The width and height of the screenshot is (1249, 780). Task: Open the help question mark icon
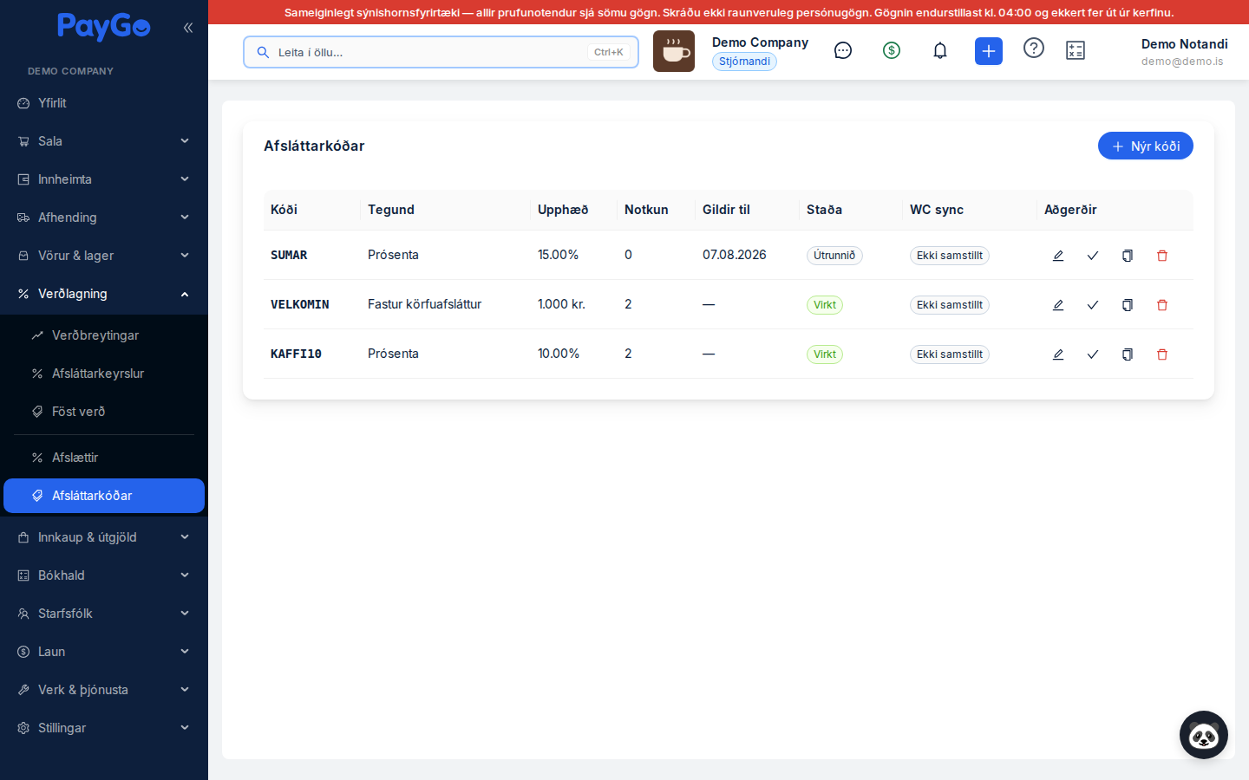1034,48
